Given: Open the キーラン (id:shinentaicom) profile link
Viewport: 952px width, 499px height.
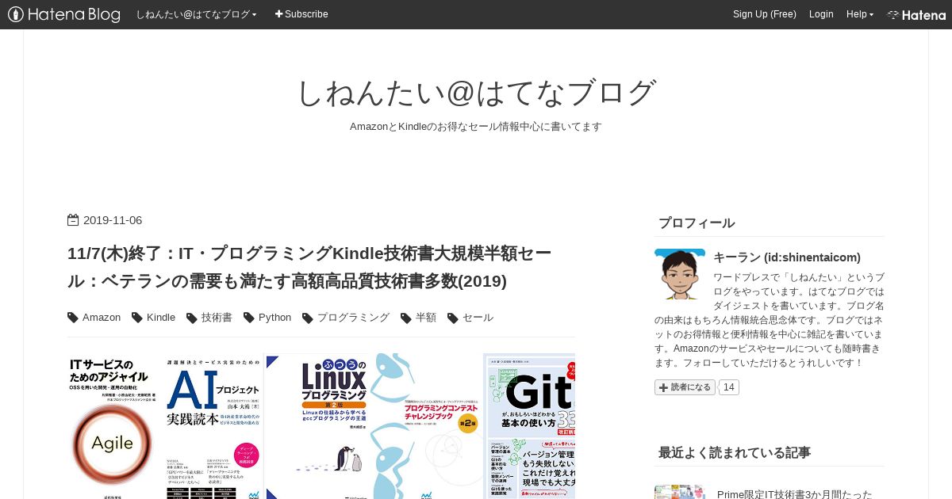Looking at the screenshot, I should [x=787, y=257].
